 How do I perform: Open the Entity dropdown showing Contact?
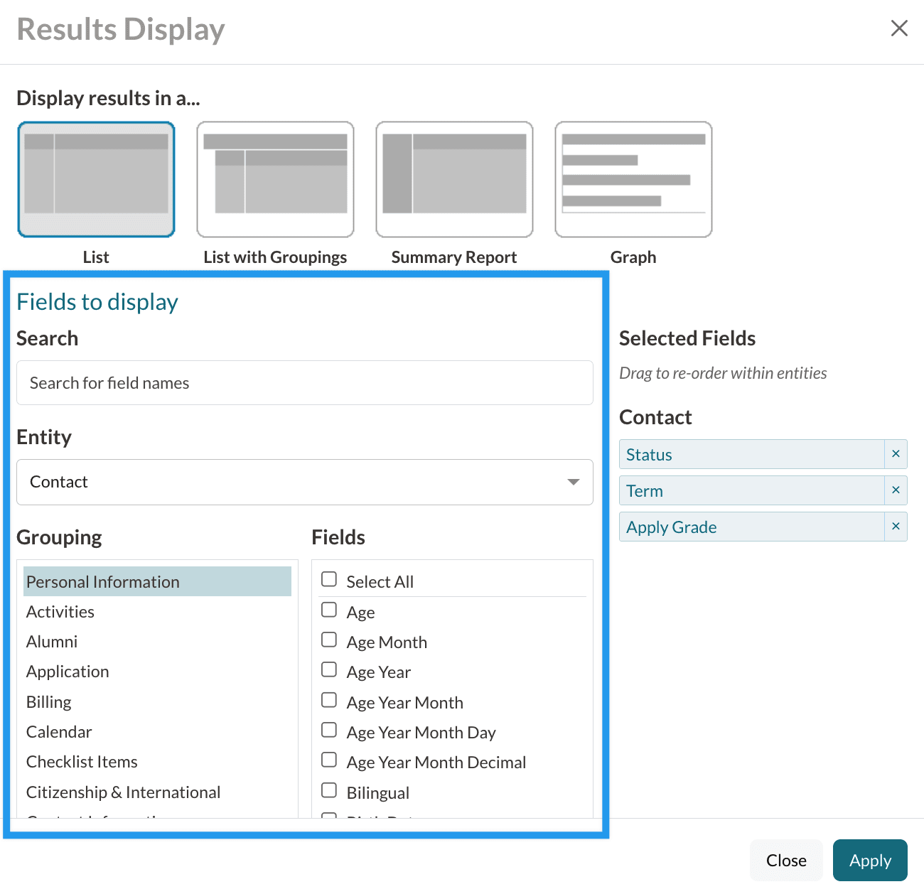[x=304, y=482]
